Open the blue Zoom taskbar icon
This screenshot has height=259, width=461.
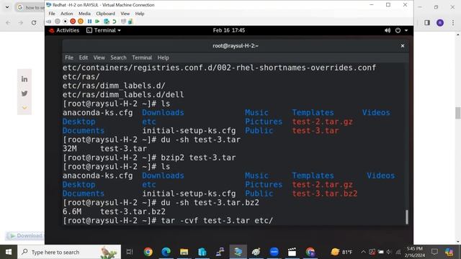click(274, 252)
